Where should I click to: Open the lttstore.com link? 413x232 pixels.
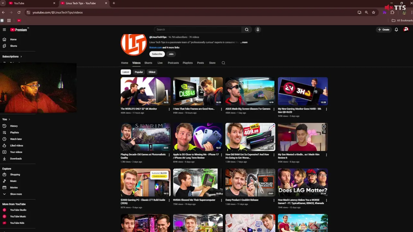point(156,48)
